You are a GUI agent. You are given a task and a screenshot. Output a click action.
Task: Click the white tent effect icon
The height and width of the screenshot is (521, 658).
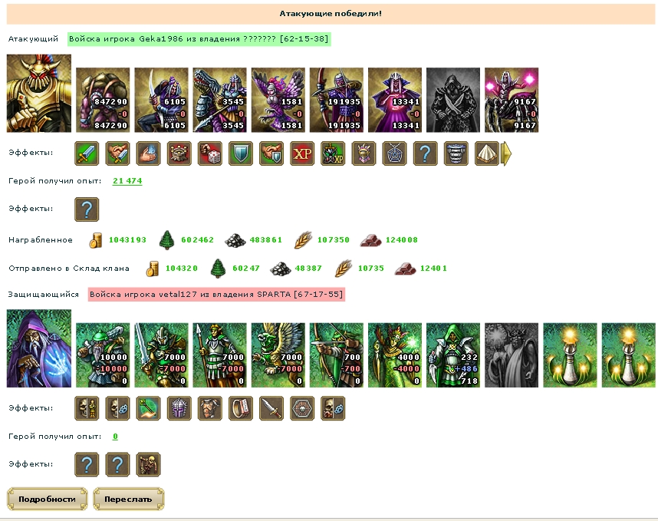click(487, 153)
